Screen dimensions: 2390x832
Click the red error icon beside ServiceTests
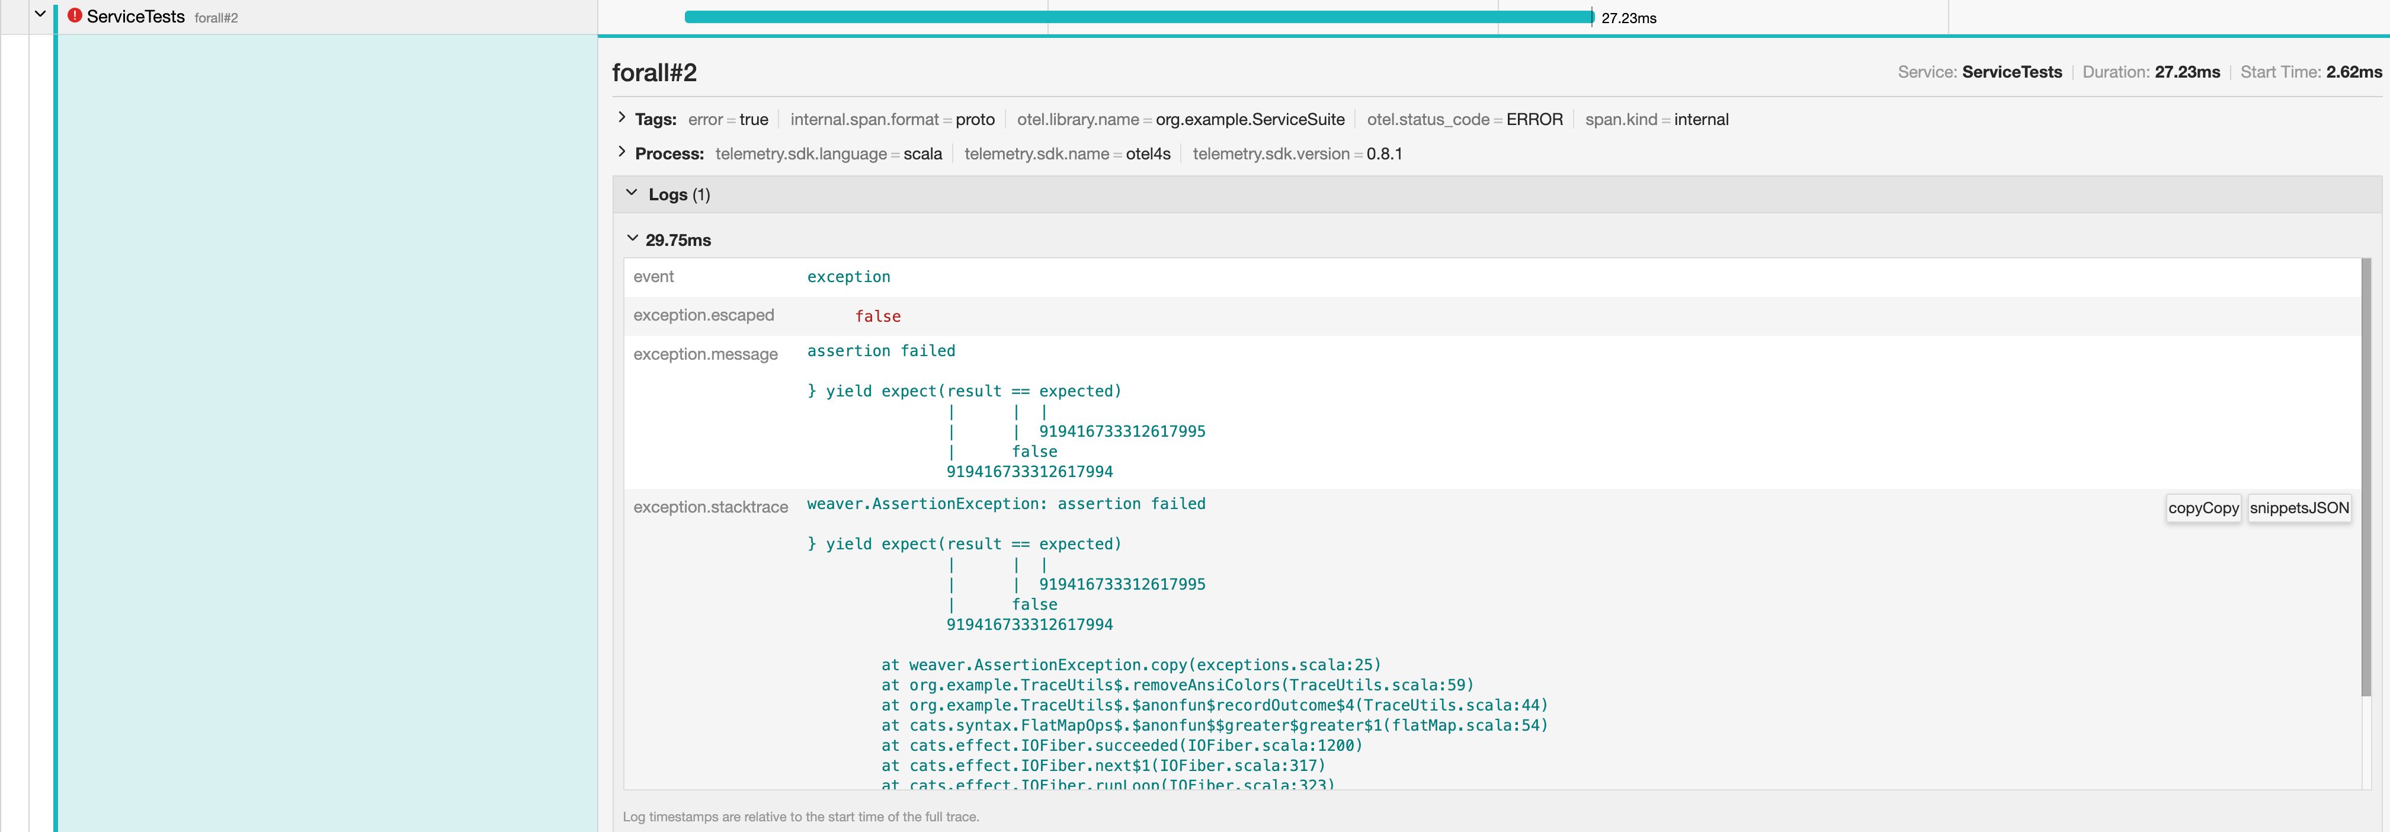[x=75, y=16]
